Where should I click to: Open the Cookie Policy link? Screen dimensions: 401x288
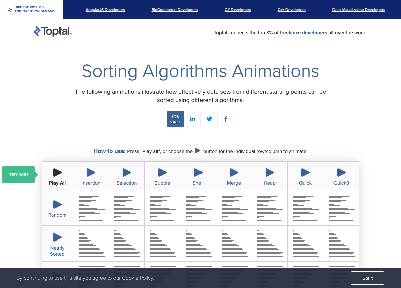pyautogui.click(x=137, y=278)
